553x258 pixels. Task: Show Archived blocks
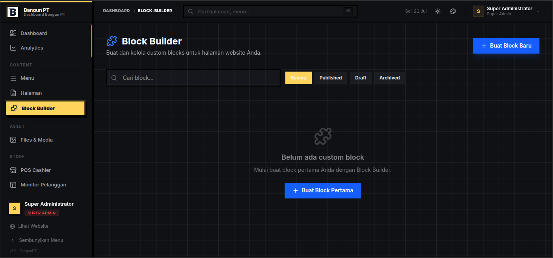(x=390, y=78)
